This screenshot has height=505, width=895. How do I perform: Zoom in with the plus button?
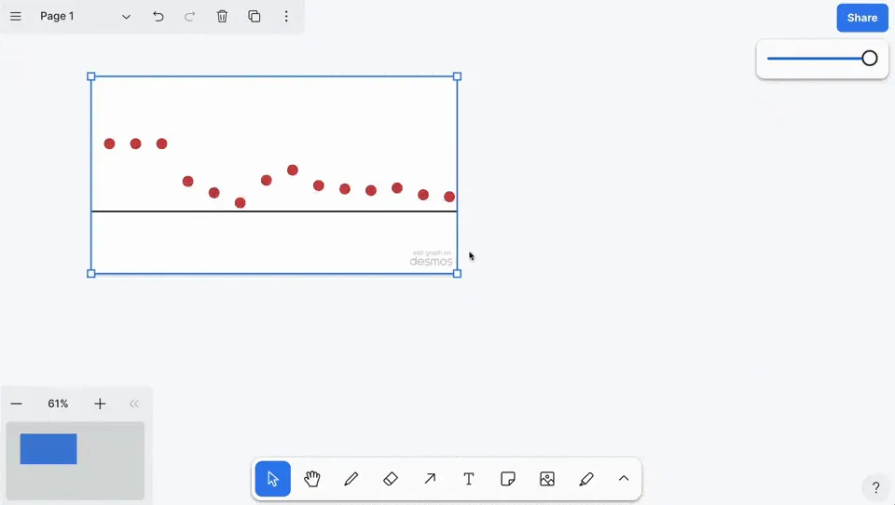(100, 404)
